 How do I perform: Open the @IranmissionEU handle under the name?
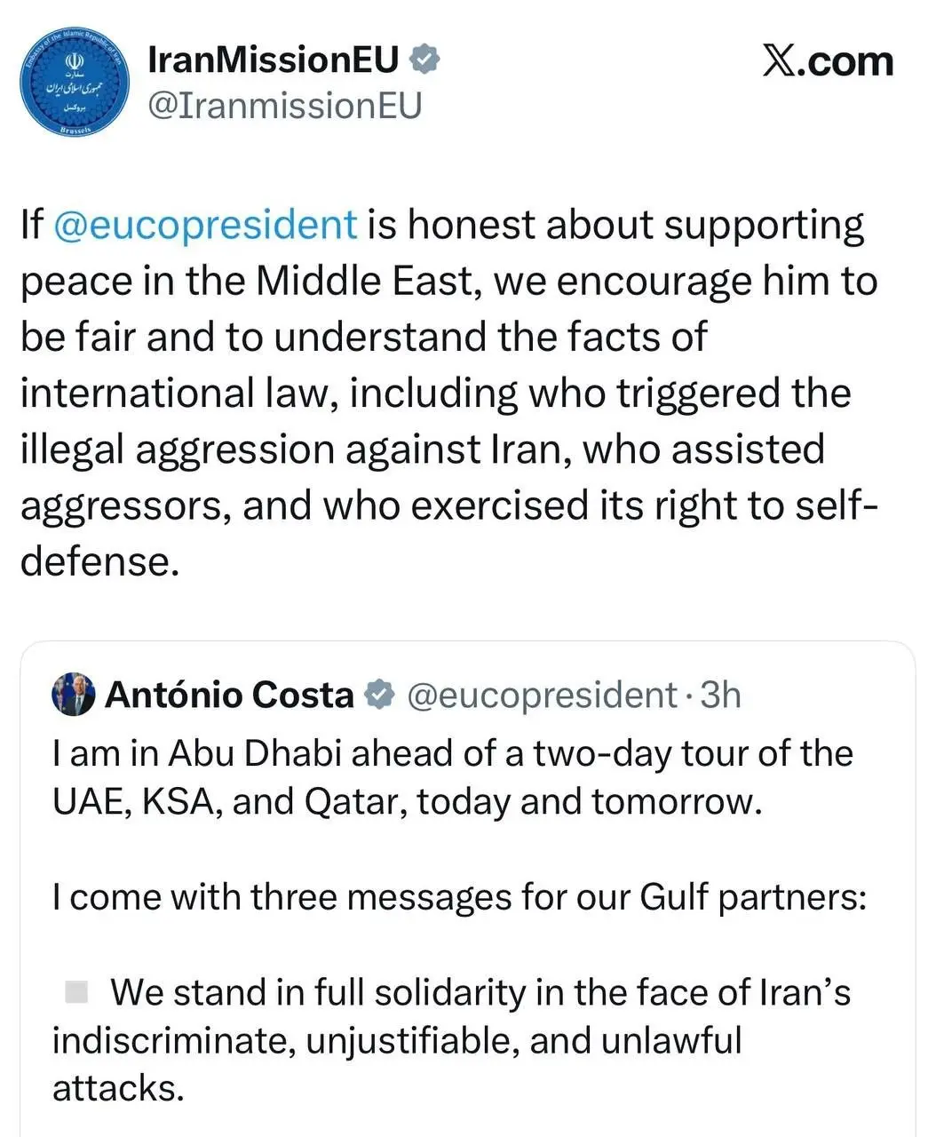[284, 105]
